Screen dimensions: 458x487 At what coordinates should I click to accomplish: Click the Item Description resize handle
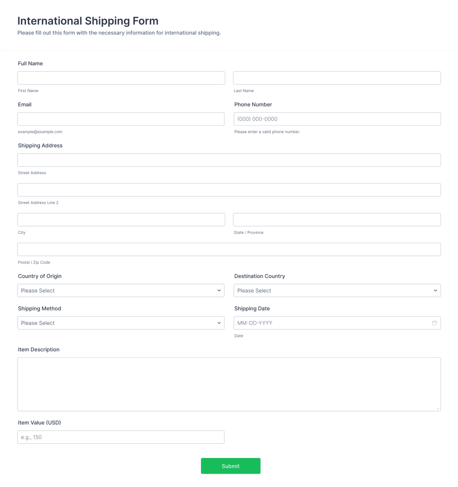(x=438, y=408)
